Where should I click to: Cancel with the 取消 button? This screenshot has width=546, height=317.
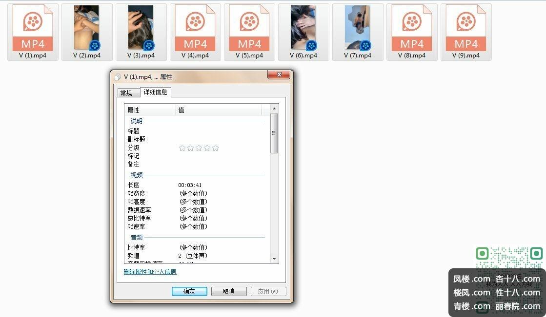tap(229, 291)
